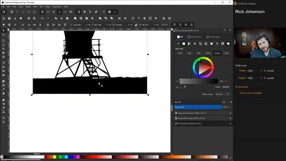
Task: Switch to the Stroke paint tab
Action: (x=194, y=37)
